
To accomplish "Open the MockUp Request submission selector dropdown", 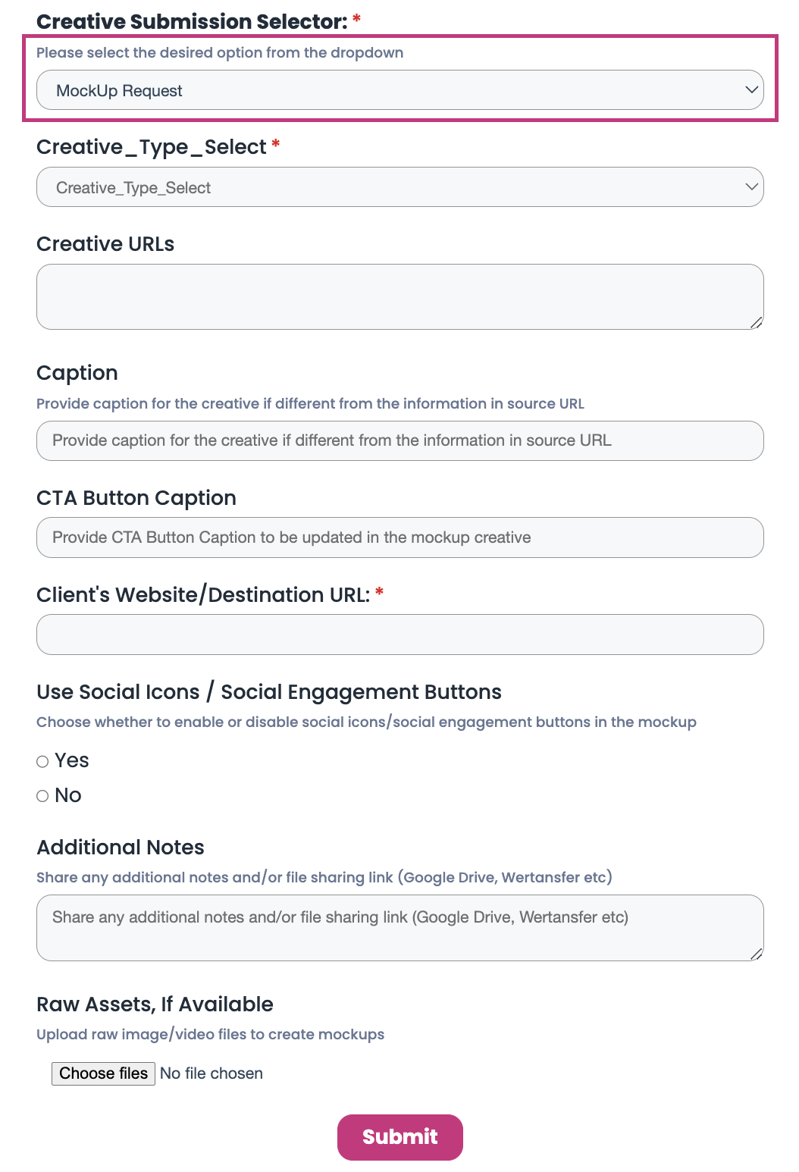I will click(x=379, y=90).
